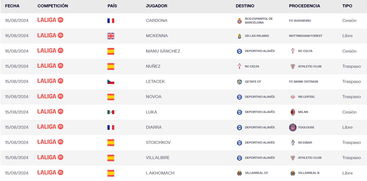367x181 pixels.
Task: Click the PROCEDENCIA column header
Action: click(x=304, y=6)
